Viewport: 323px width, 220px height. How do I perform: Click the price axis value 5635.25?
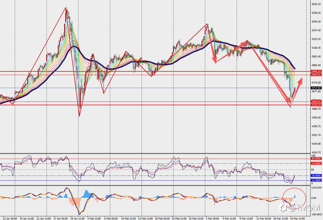(x=316, y=4)
